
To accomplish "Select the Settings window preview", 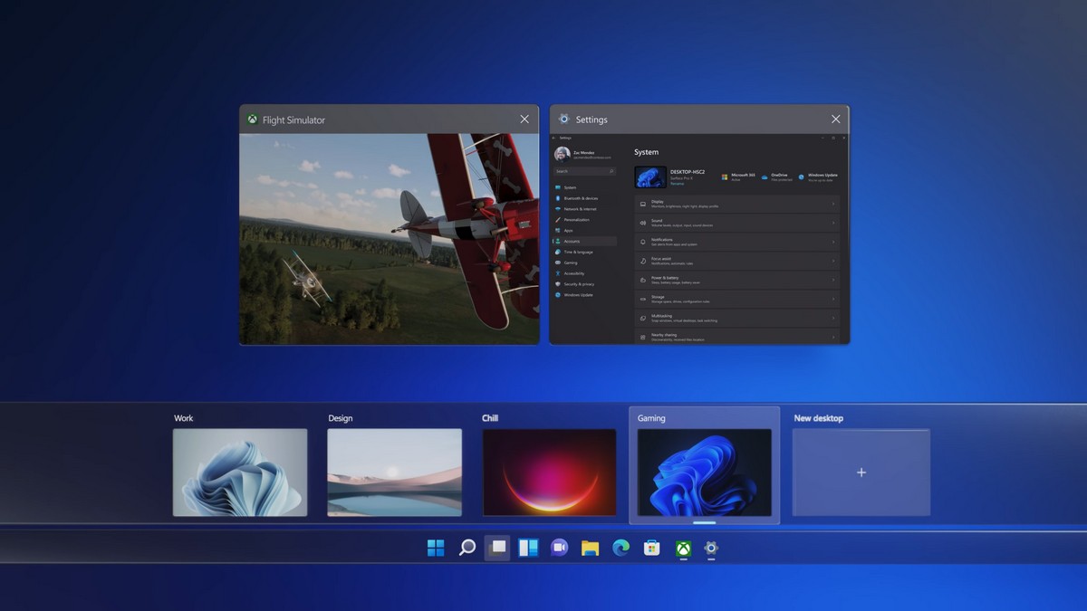I will pos(699,239).
